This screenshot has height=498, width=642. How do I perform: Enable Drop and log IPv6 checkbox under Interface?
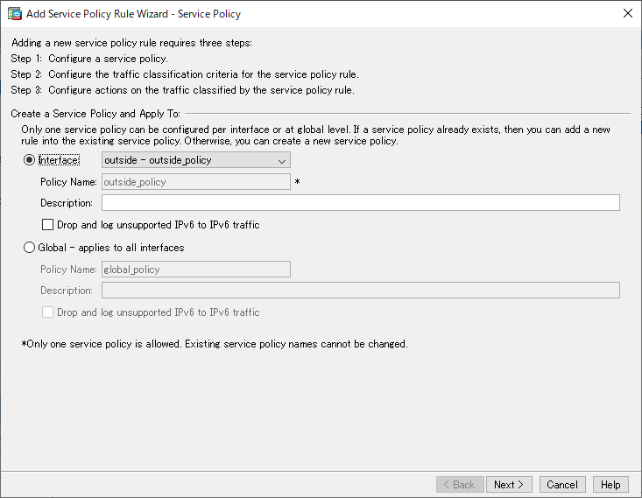pos(48,225)
